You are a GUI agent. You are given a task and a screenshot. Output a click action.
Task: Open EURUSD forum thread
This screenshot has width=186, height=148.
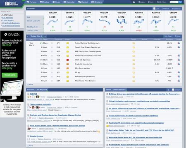(33, 94)
